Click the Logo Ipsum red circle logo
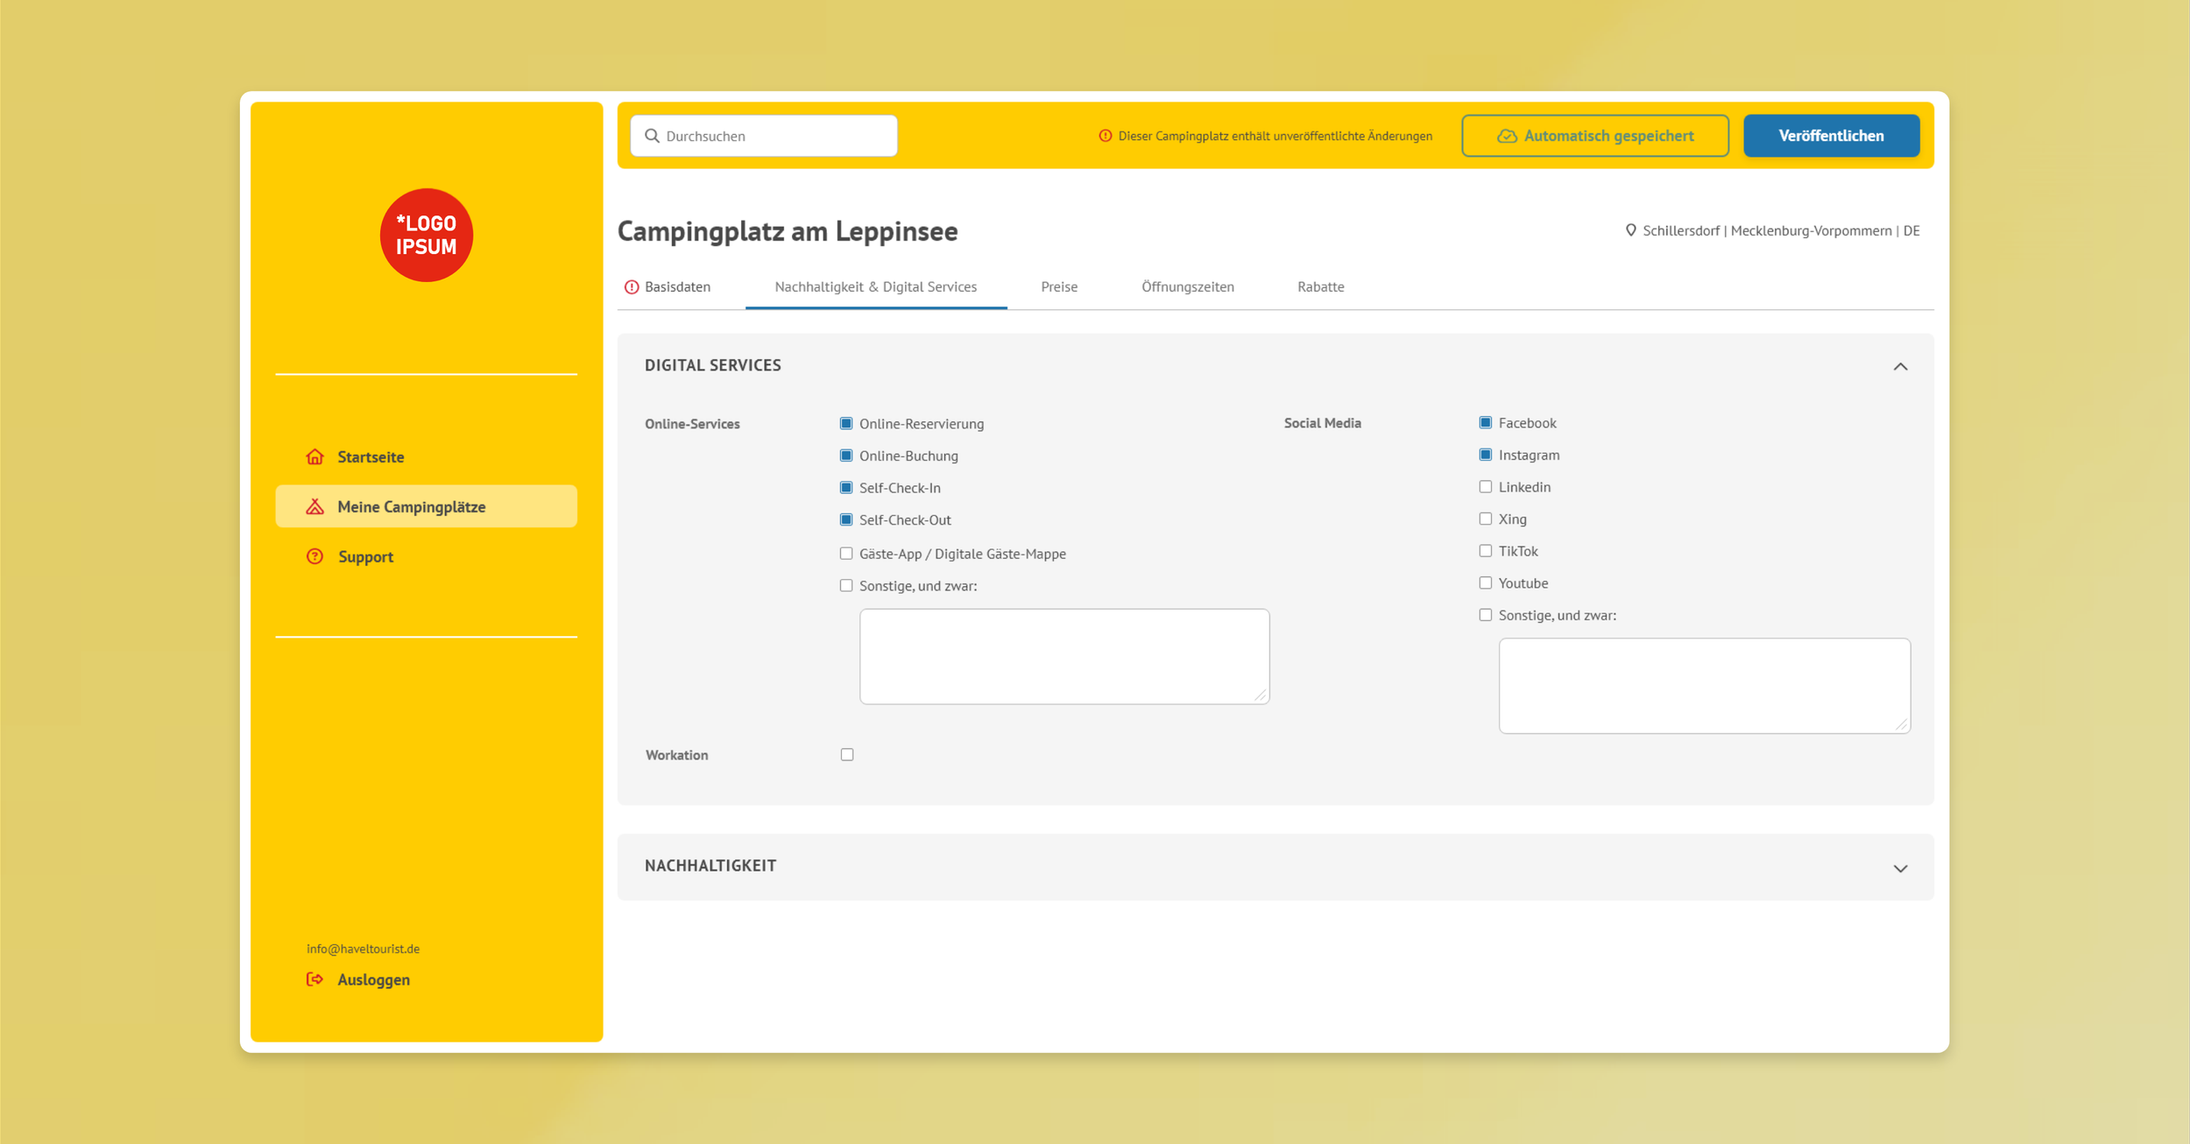Viewport: 2190px width, 1144px height. 426,235
